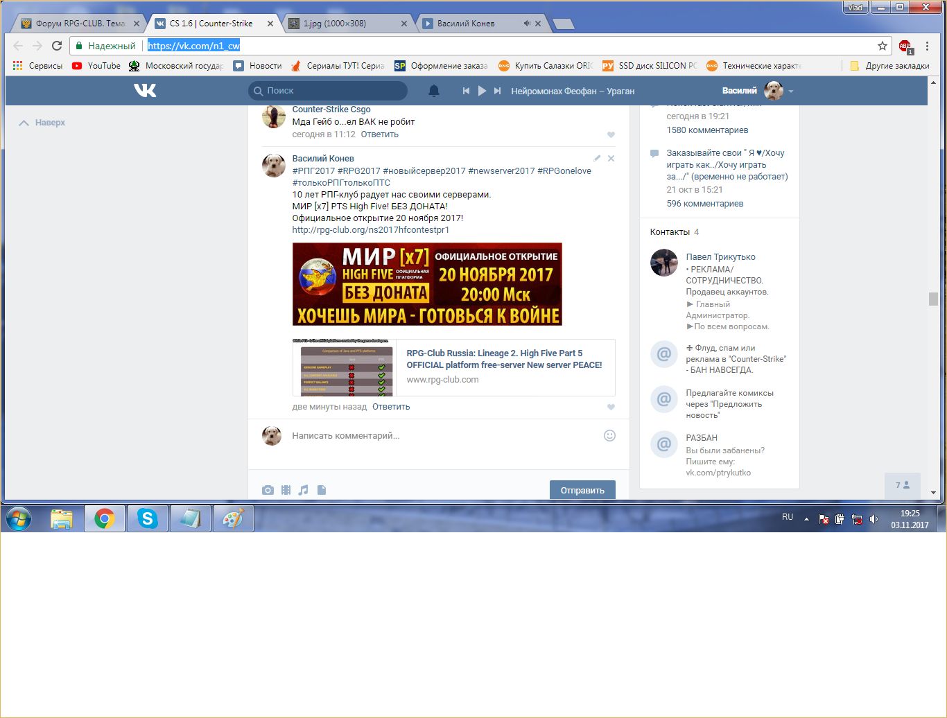This screenshot has width=947, height=718.
Task: Skip to next track in VK player
Action: point(497,91)
